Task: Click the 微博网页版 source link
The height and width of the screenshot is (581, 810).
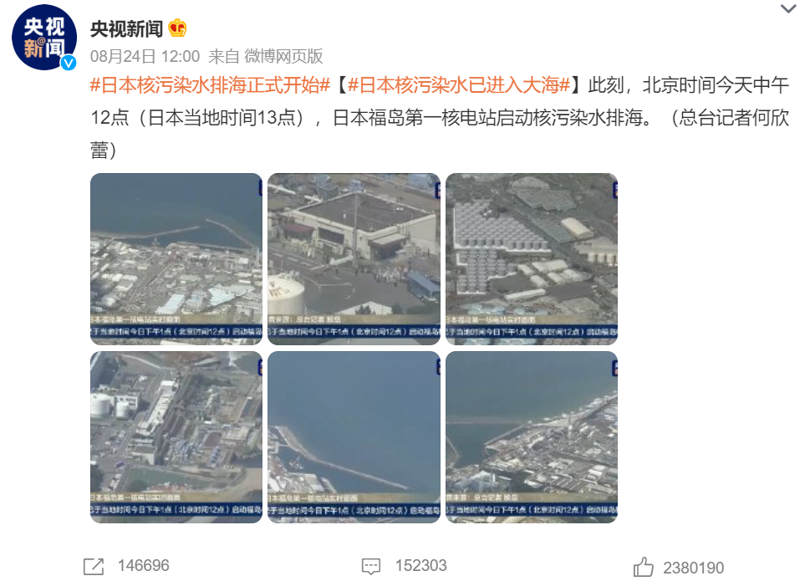Action: click(283, 56)
